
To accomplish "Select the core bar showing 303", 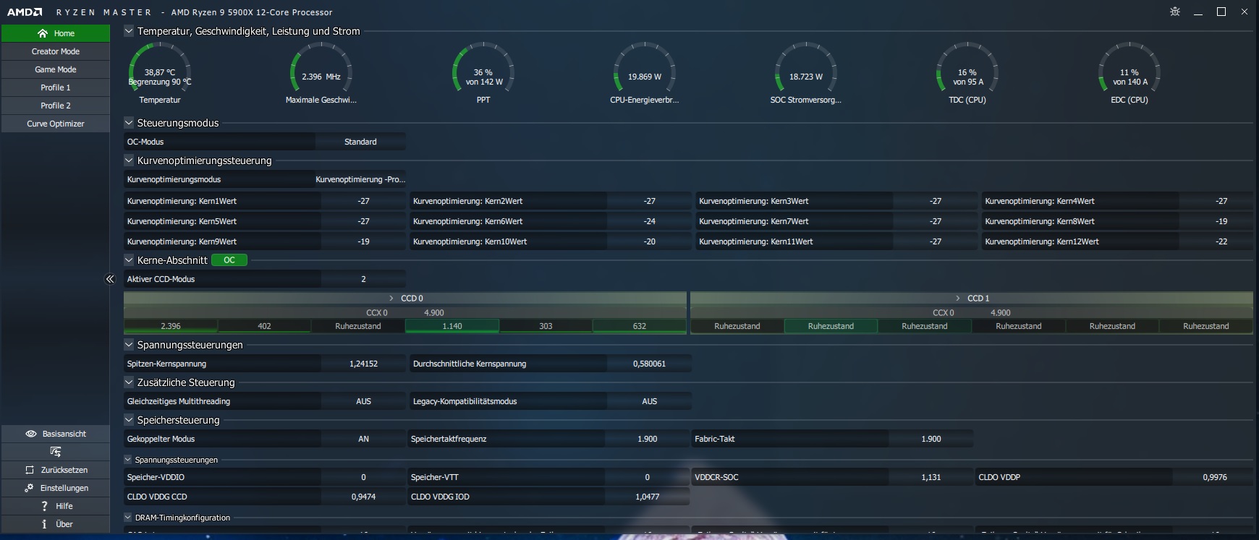I will (546, 326).
